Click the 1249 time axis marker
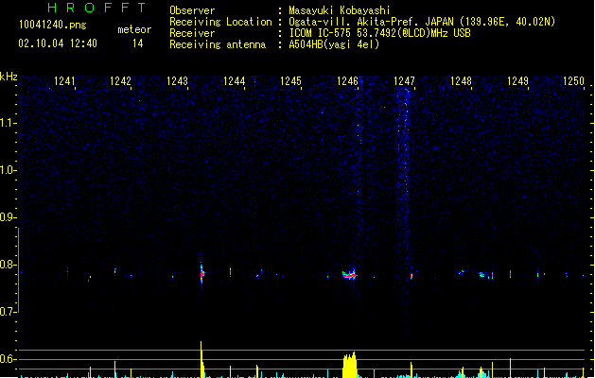The width and height of the screenshot is (595, 378). tap(517, 81)
